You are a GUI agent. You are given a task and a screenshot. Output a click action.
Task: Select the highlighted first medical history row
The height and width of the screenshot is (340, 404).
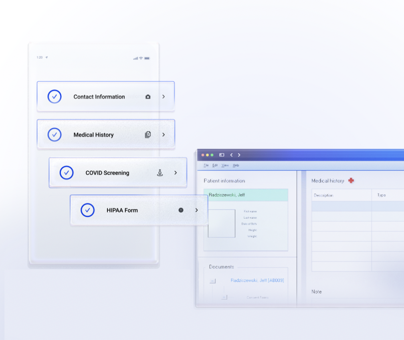click(x=358, y=206)
